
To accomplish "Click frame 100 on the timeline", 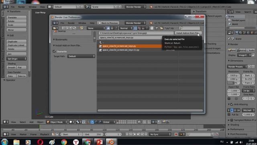I will pos(104,130).
